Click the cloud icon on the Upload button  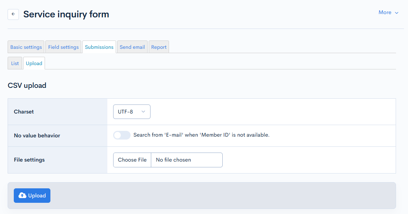coord(22,196)
